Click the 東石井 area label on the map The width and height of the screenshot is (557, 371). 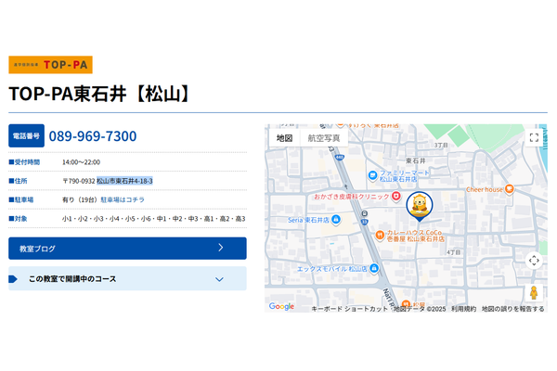click(x=416, y=160)
